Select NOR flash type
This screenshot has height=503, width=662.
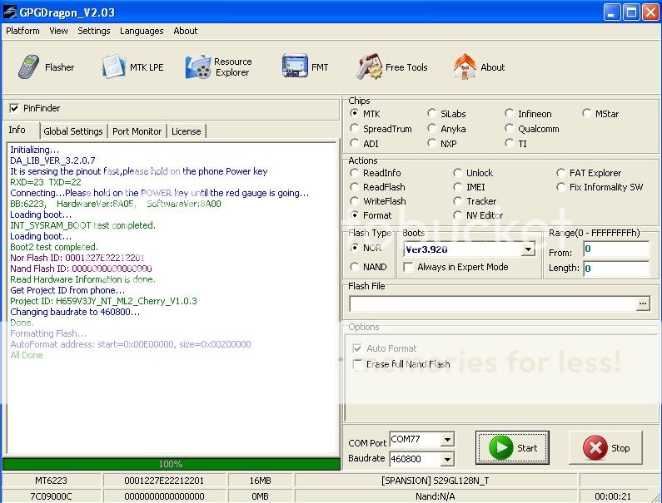pyautogui.click(x=355, y=248)
